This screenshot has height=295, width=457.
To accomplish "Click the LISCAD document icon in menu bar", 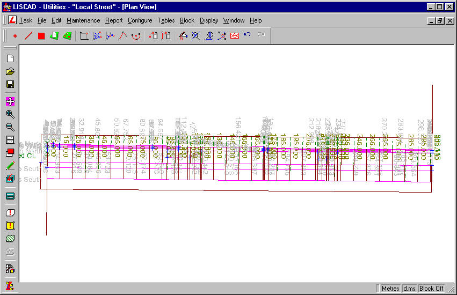I will [x=12, y=20].
